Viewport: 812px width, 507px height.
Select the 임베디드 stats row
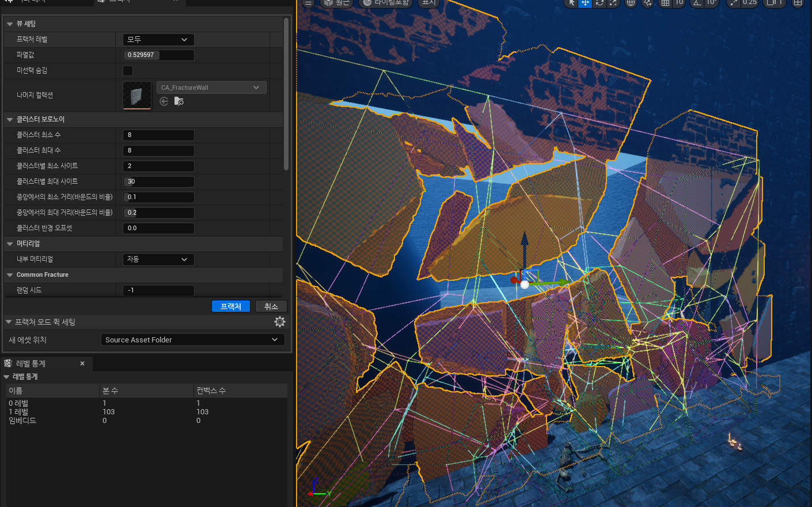pyautogui.click(x=147, y=421)
